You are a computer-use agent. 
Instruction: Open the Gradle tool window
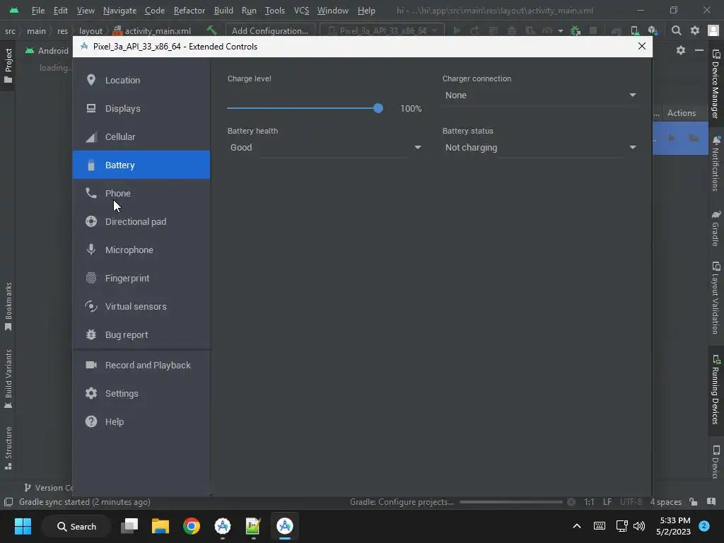click(716, 228)
